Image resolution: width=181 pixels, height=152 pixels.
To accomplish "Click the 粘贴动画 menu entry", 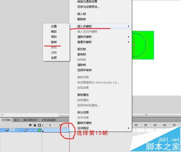I will (83, 88).
